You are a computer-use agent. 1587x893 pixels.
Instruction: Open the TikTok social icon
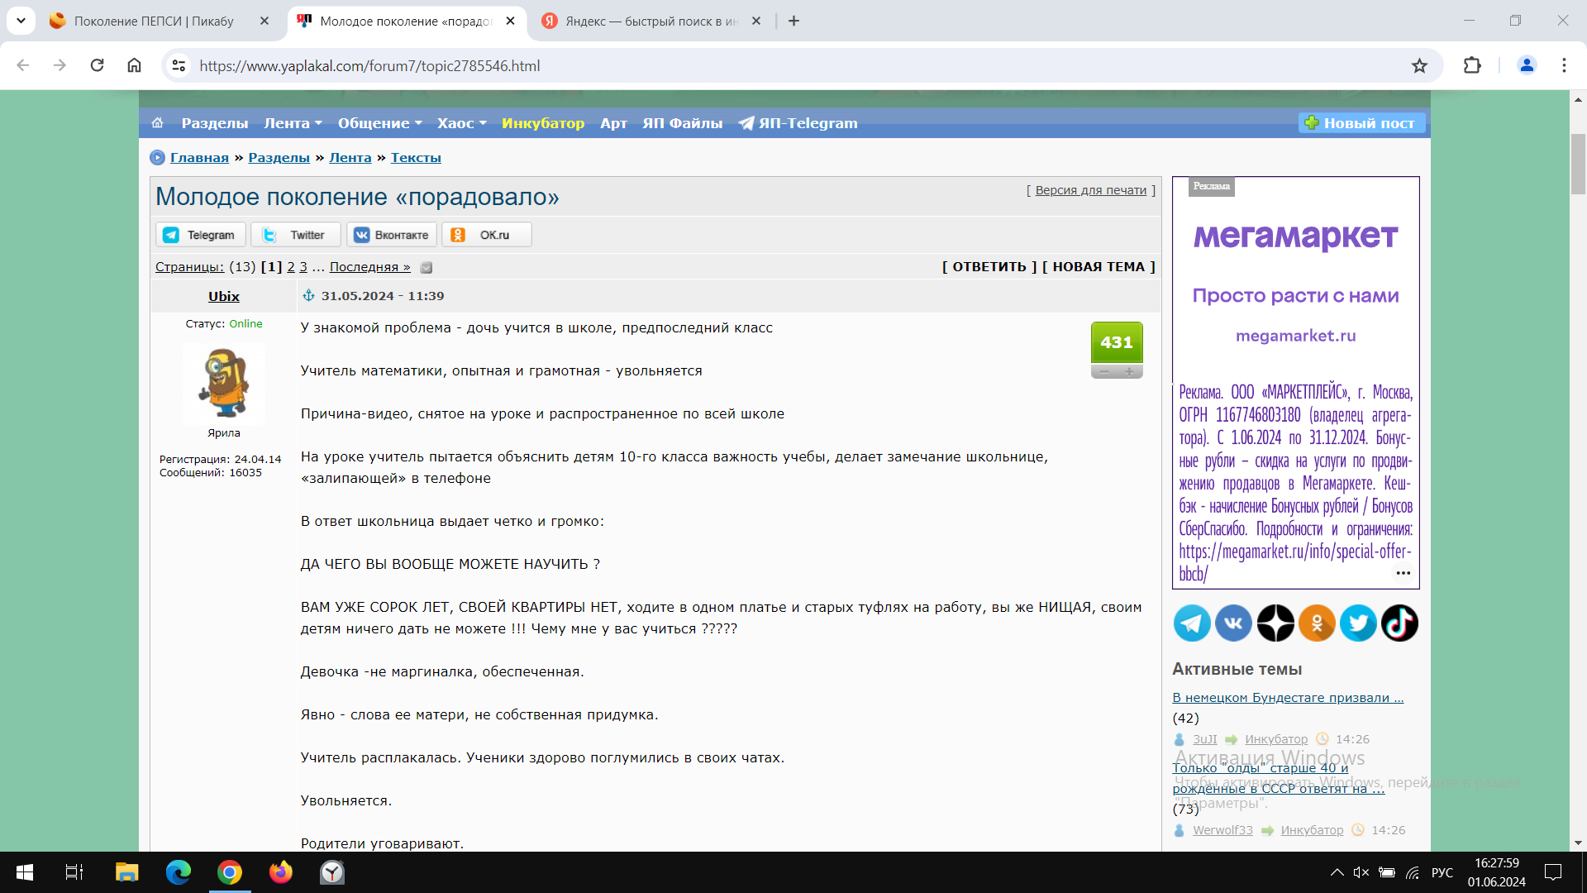coord(1399,623)
